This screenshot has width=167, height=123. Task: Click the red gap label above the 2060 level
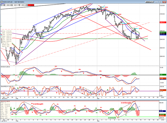(141, 28)
